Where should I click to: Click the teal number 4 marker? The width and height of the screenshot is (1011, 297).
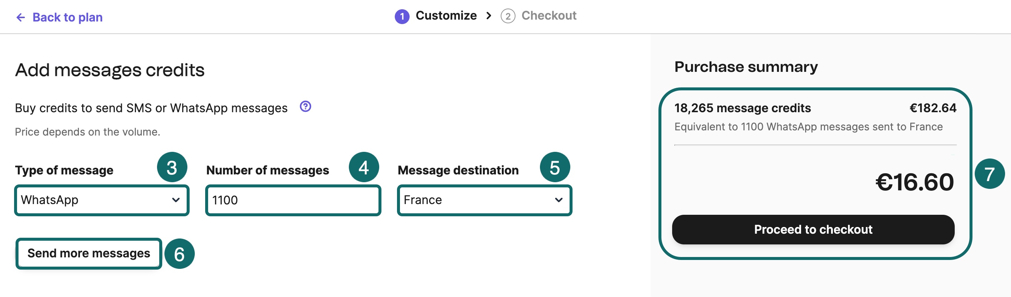[x=363, y=167]
